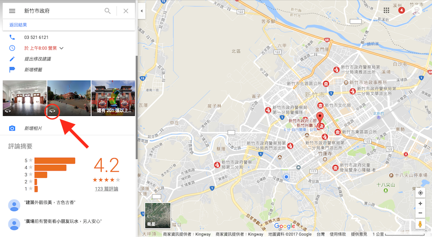Click the avatar beside the 建築外觀很美 review

[x=14, y=206]
